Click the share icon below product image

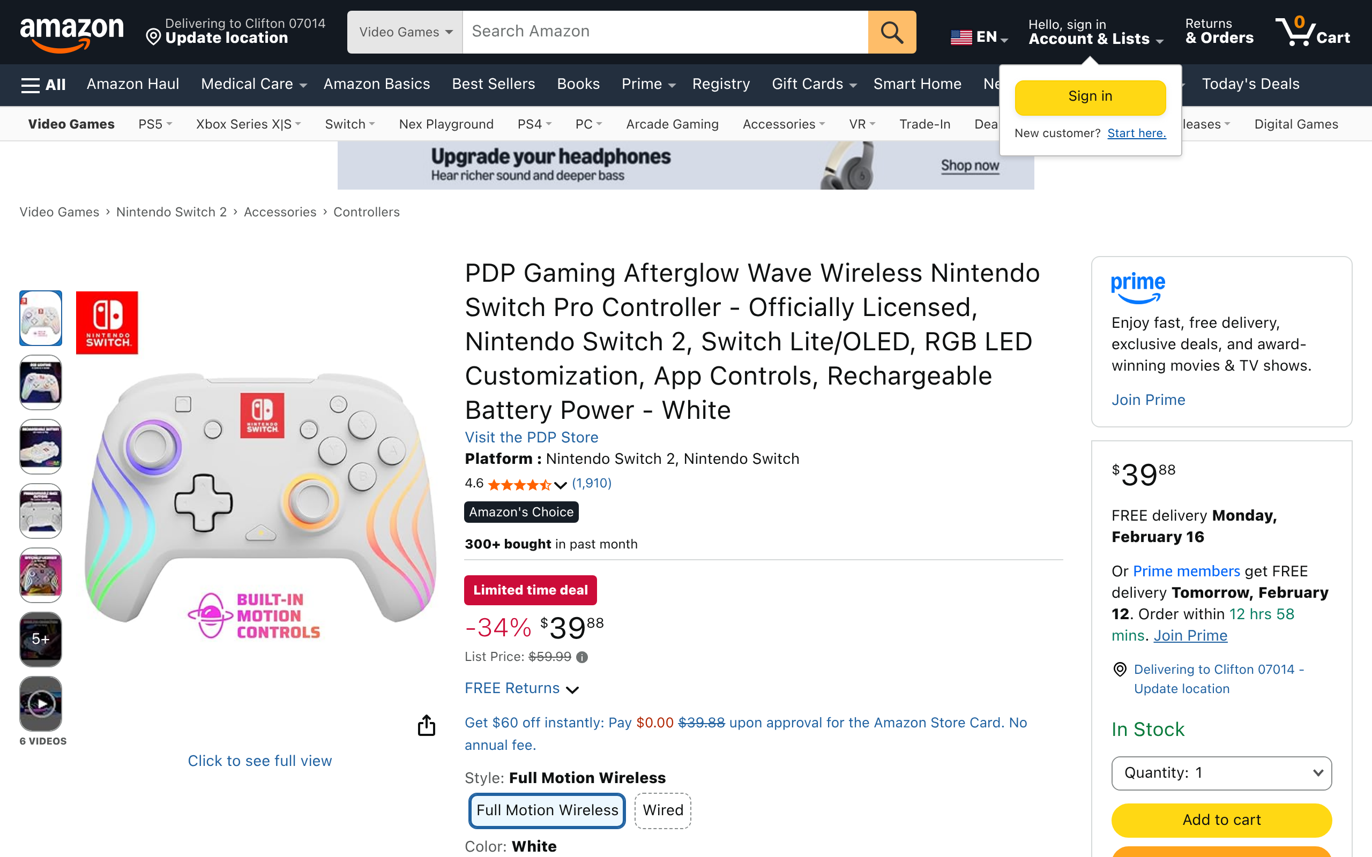(427, 725)
